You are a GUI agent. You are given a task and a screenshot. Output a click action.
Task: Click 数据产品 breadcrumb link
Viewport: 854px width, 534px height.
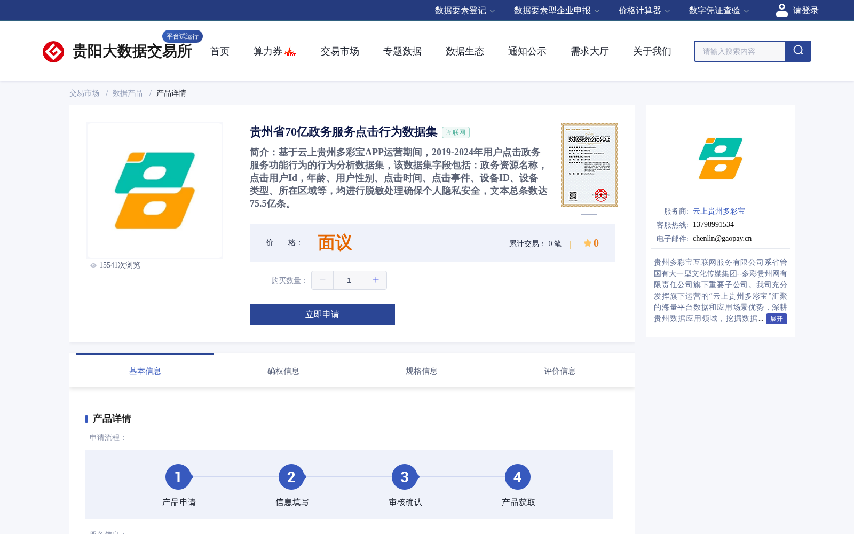[128, 93]
